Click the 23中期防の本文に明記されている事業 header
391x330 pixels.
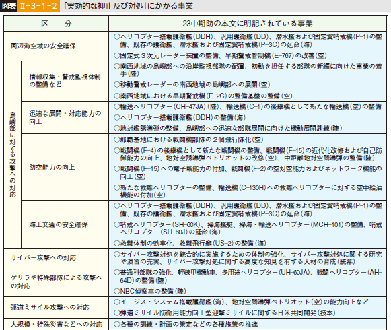point(248,24)
